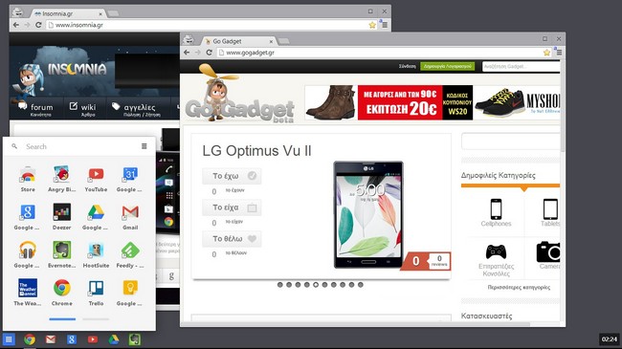Viewport: 622px width, 349px height.
Task: Open Evernote app in launcher grid
Action: pos(62,255)
